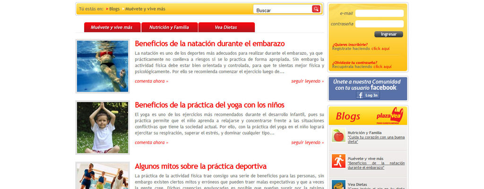Click 'seguir leyendo' for yoga article
484x189 pixels.
click(307, 142)
